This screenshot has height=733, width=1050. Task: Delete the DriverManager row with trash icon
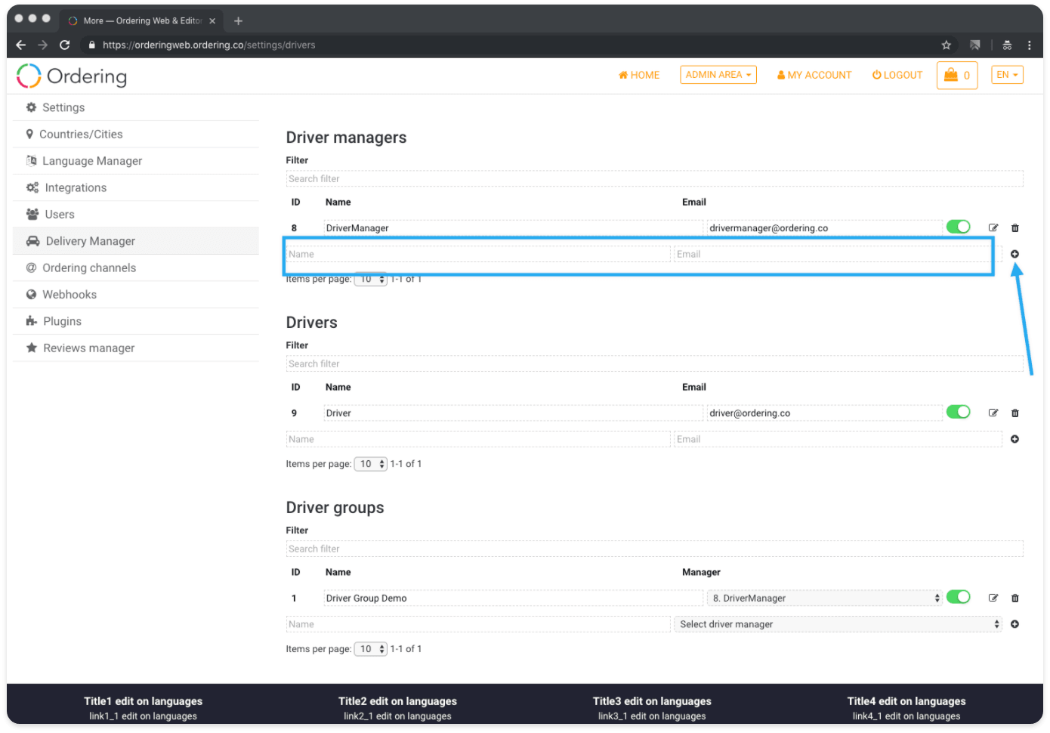[x=1015, y=227]
